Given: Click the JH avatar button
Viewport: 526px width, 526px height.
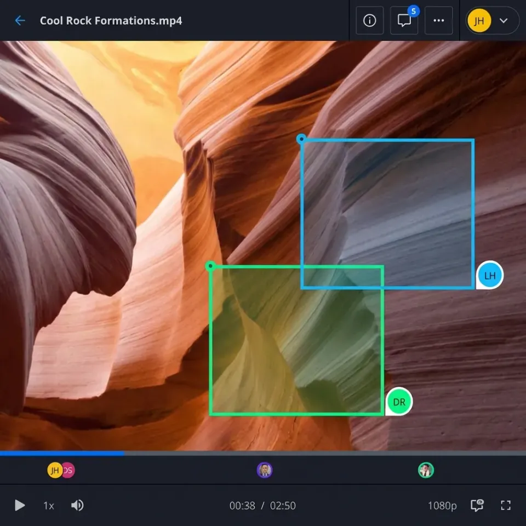Looking at the screenshot, I should click(479, 20).
